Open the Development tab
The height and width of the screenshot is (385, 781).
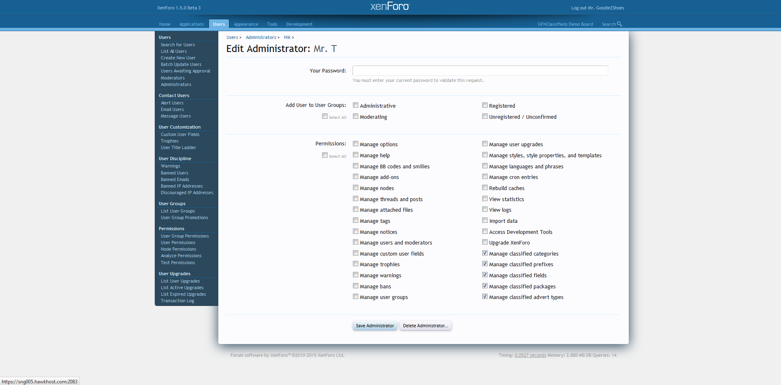[299, 24]
